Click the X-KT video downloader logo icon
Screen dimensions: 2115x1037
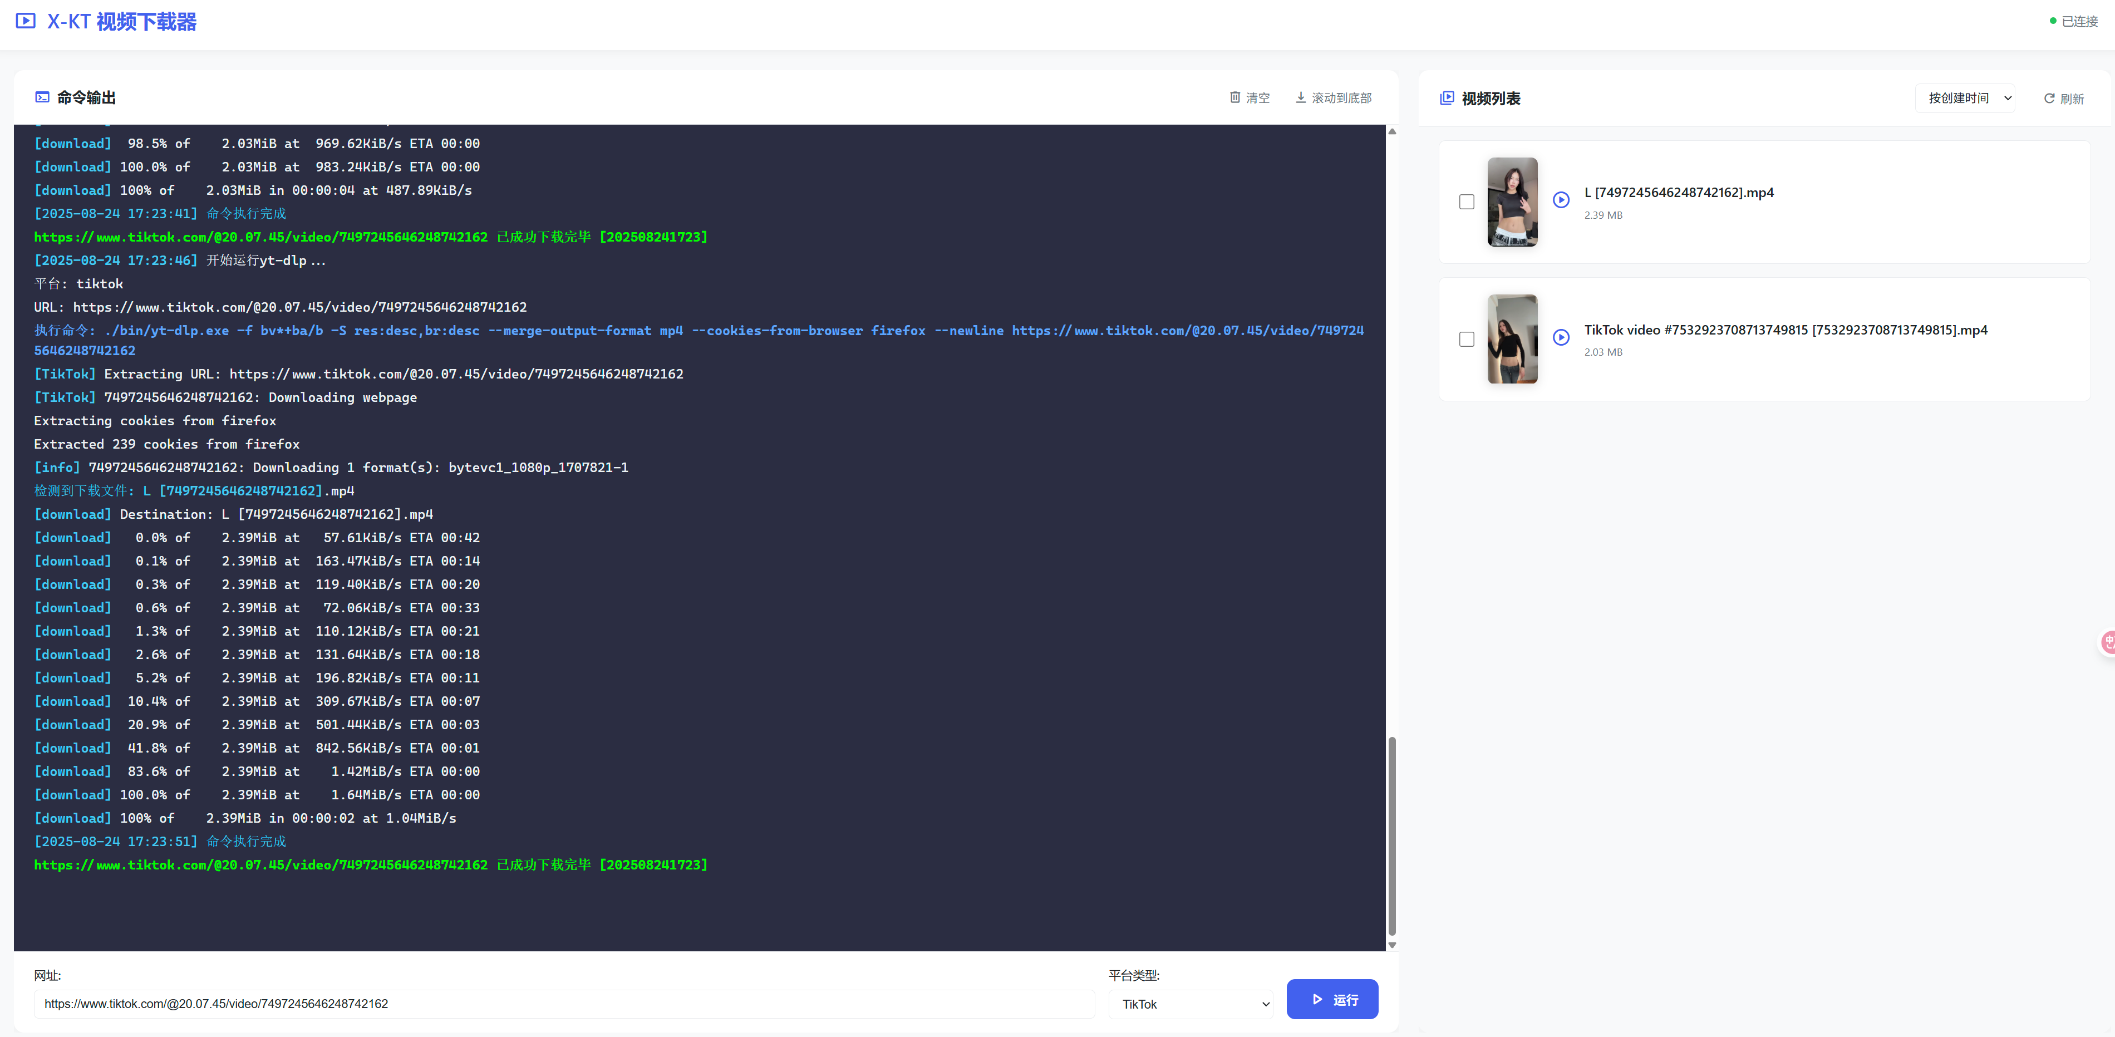(x=26, y=21)
